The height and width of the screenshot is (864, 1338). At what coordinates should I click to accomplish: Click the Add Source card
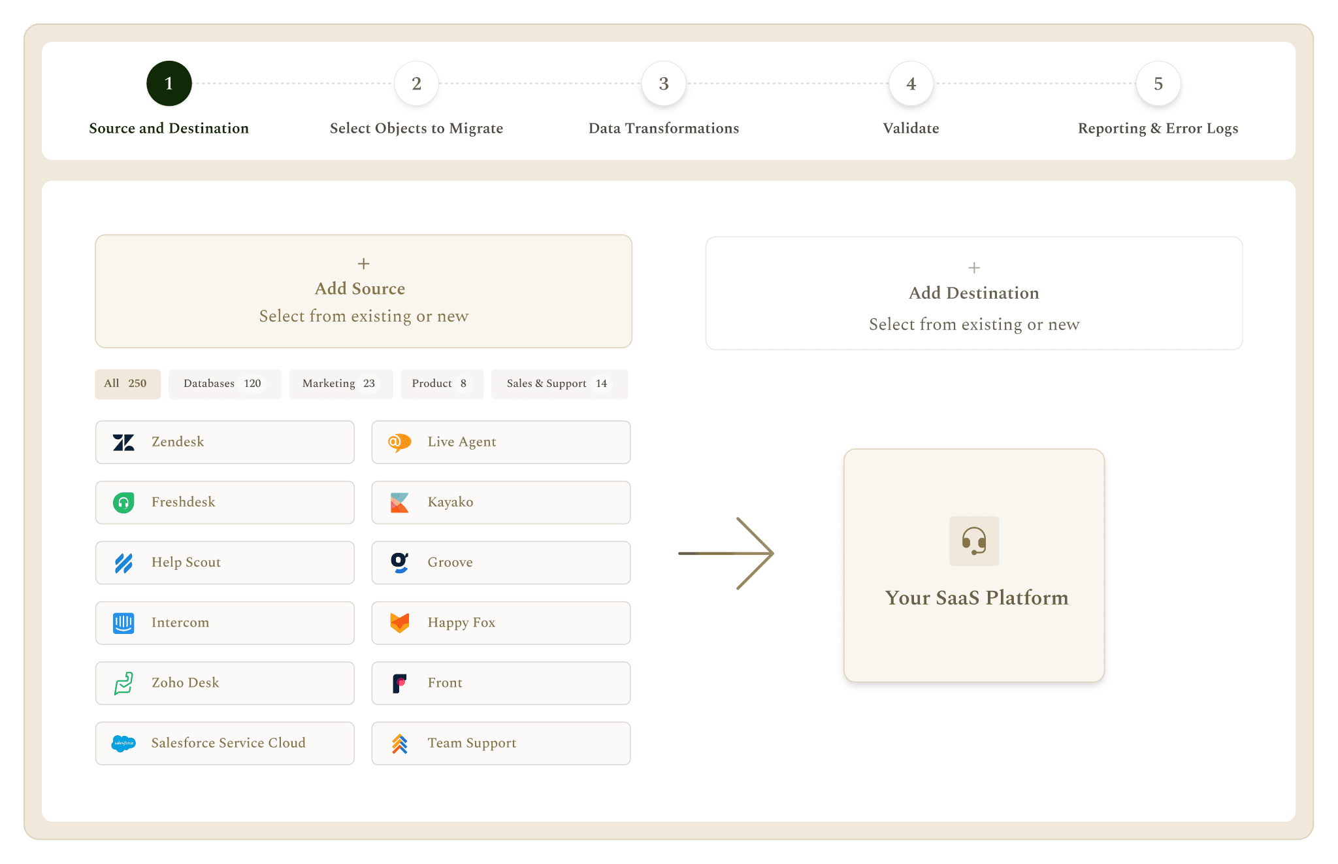coord(364,291)
